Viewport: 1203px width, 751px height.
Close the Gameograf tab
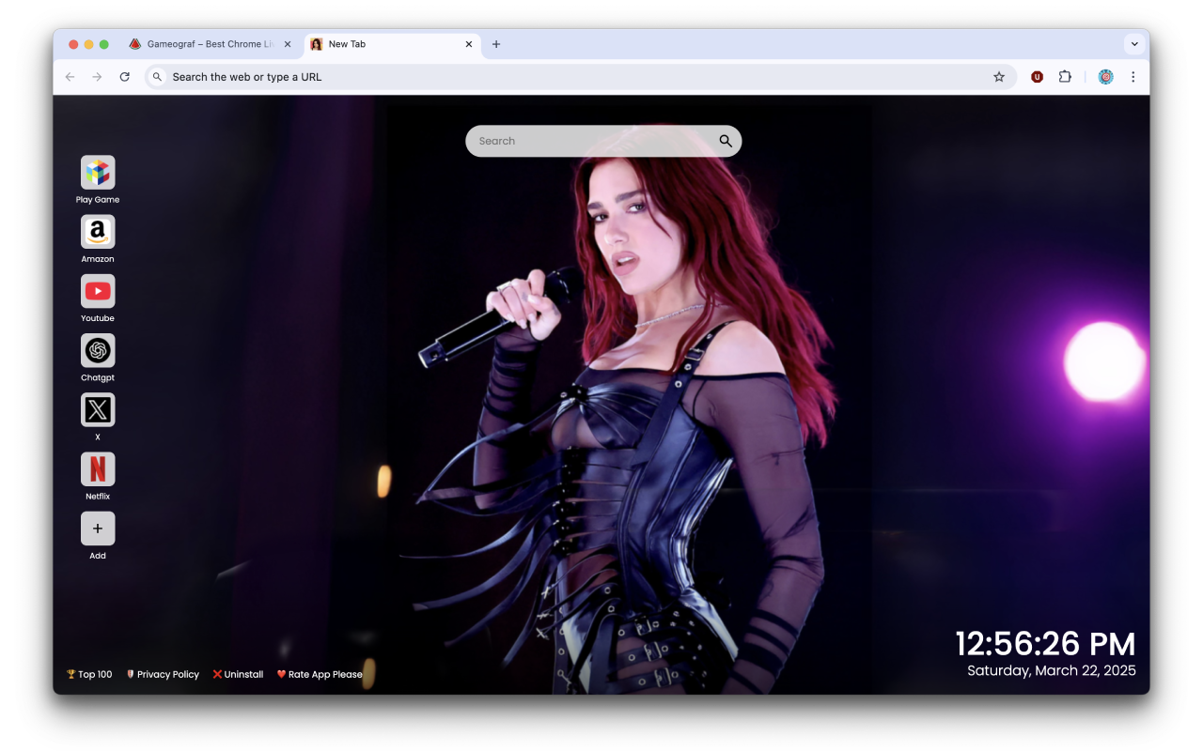[x=288, y=44]
